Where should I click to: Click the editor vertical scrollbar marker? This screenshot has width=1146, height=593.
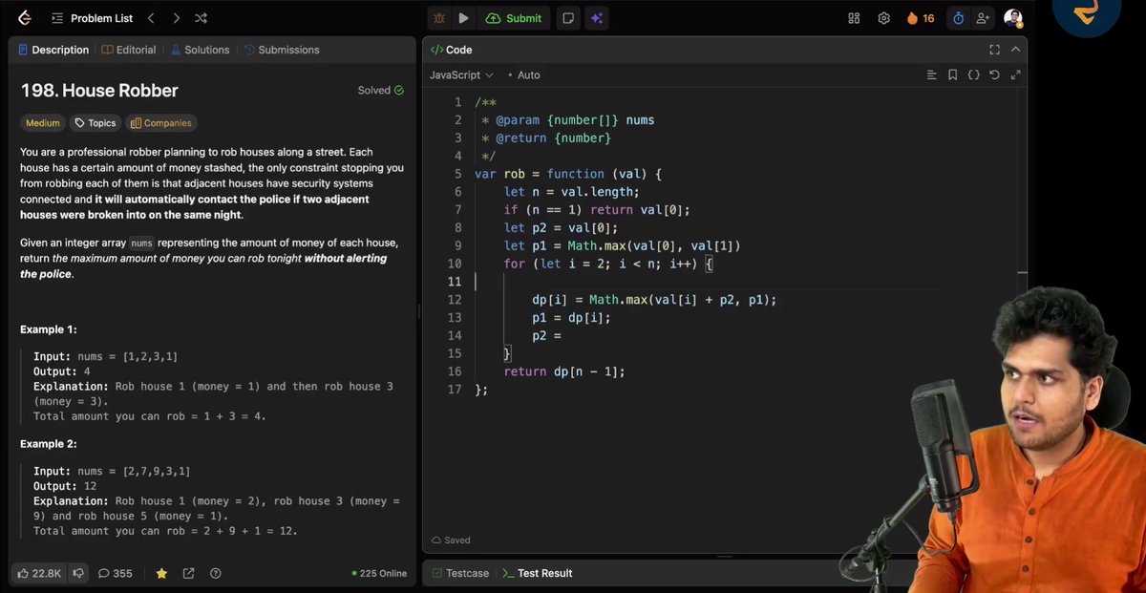[x=1023, y=275]
